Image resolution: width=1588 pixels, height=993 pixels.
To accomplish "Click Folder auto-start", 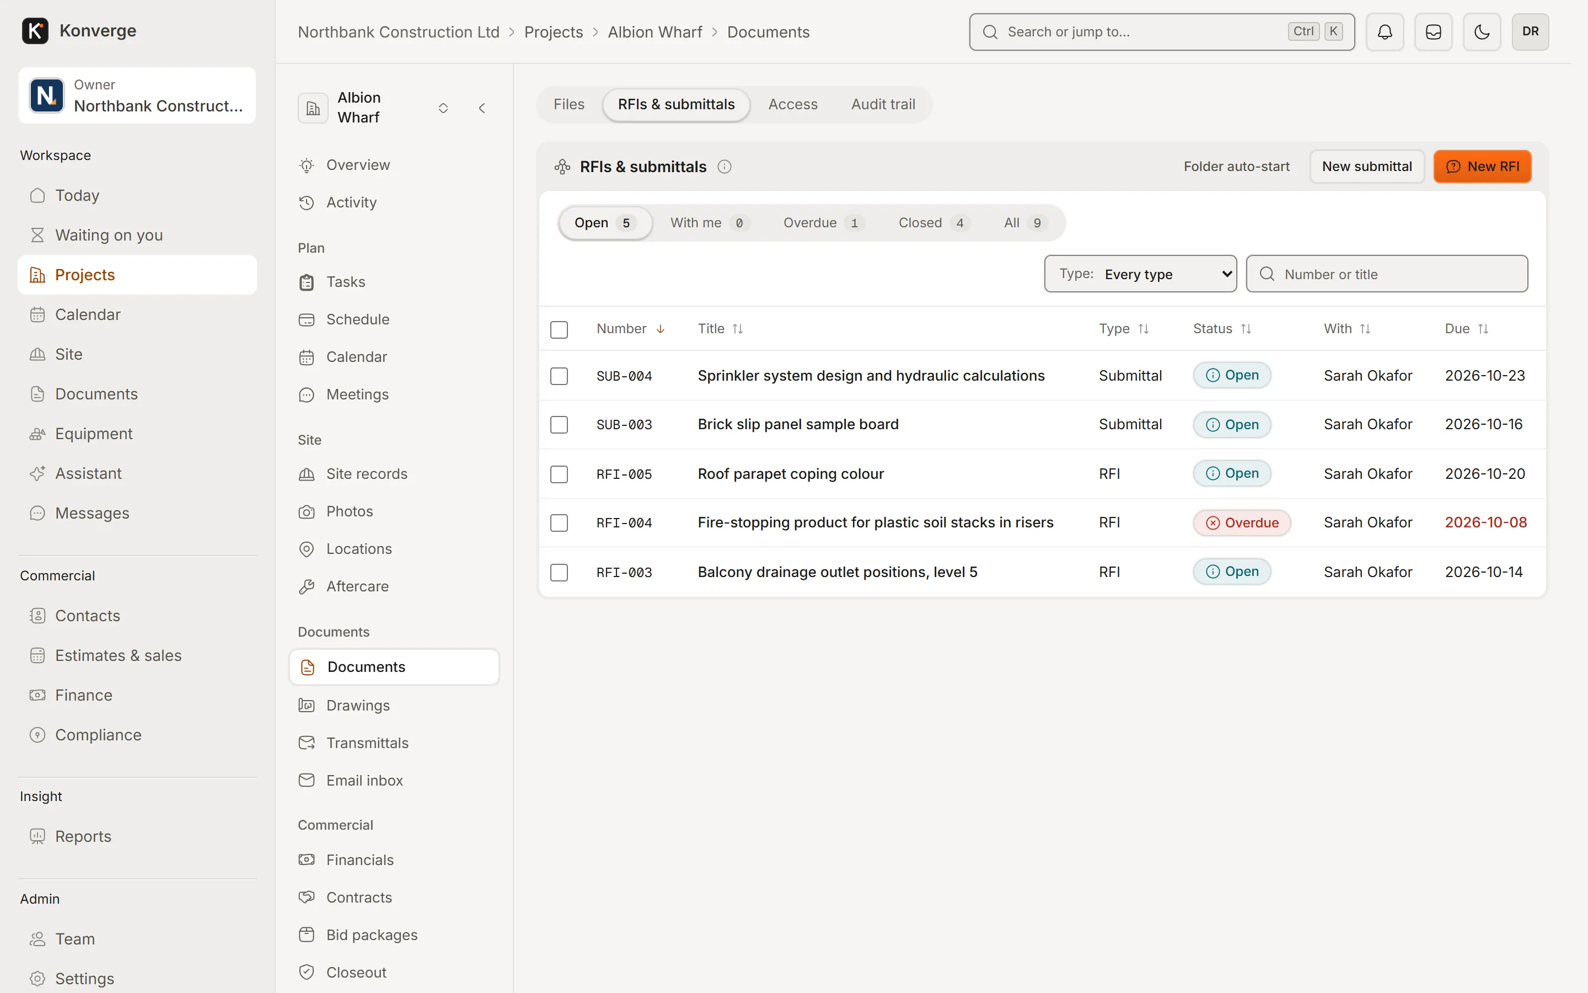I will [x=1236, y=167].
